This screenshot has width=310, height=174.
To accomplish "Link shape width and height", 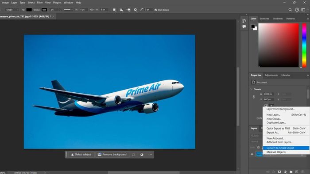I will (x=92, y=10).
